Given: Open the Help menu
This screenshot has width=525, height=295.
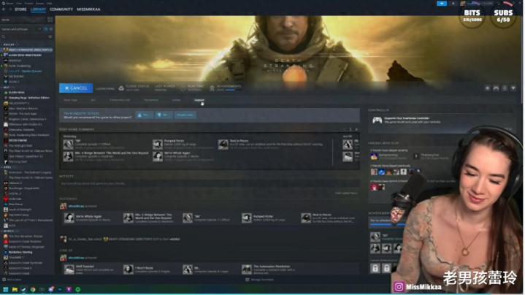Looking at the screenshot, I should (49, 3).
